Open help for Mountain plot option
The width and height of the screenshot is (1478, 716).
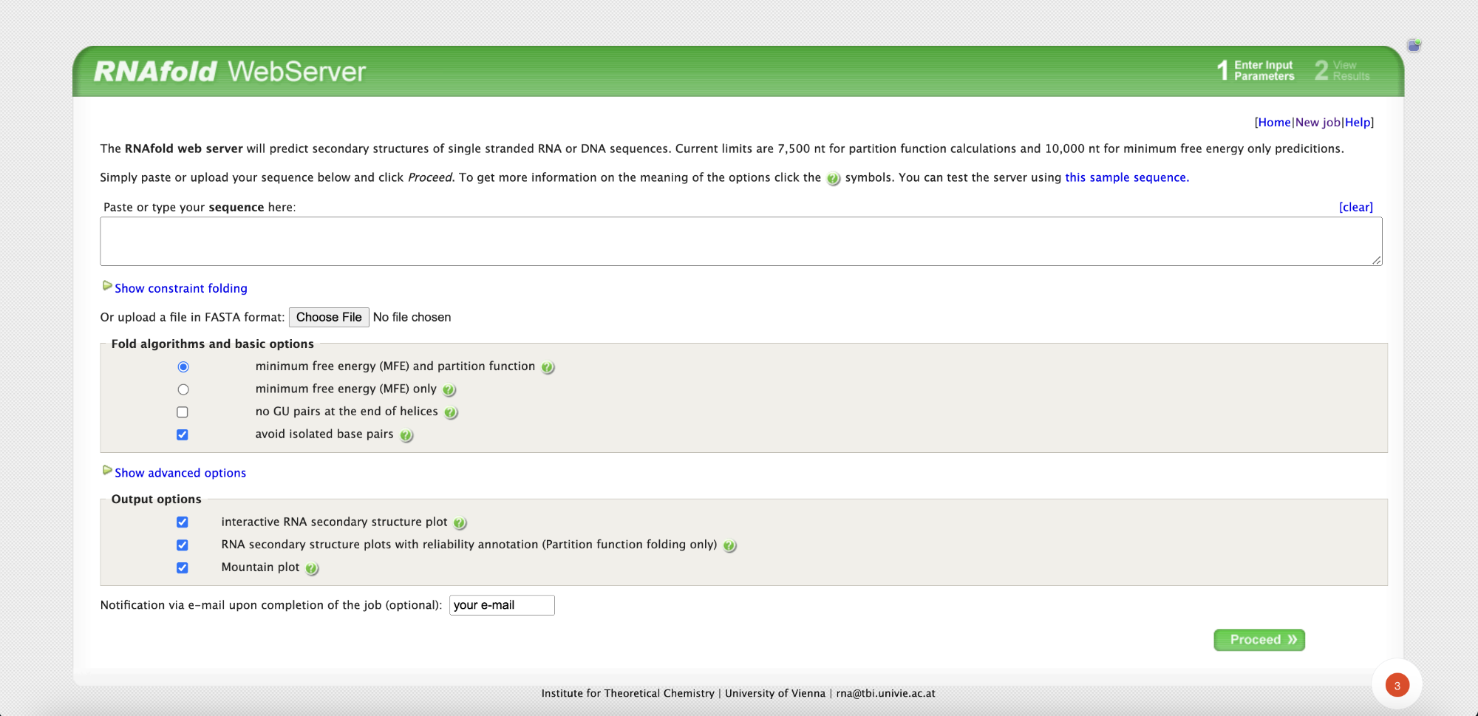point(312,569)
